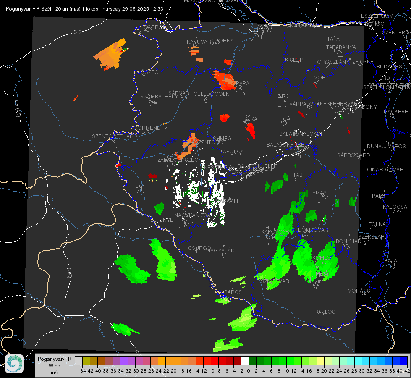Click the DUNAFÖLDVÁR city label
The image size is (411, 378).
tap(384, 169)
